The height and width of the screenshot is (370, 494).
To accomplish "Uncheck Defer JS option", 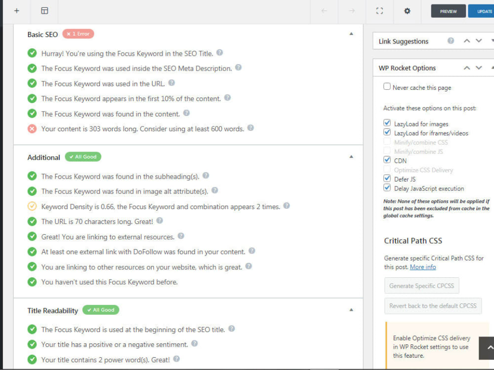I will pos(387,178).
